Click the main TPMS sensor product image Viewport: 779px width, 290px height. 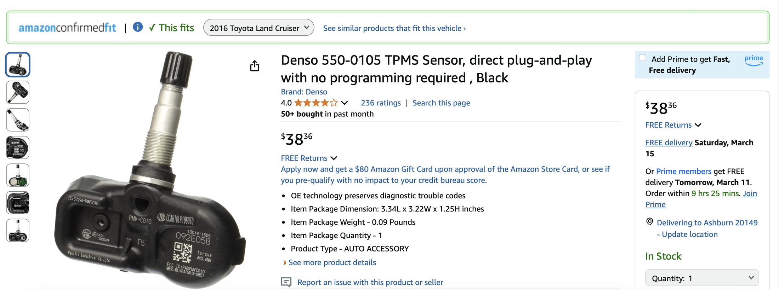click(x=150, y=170)
